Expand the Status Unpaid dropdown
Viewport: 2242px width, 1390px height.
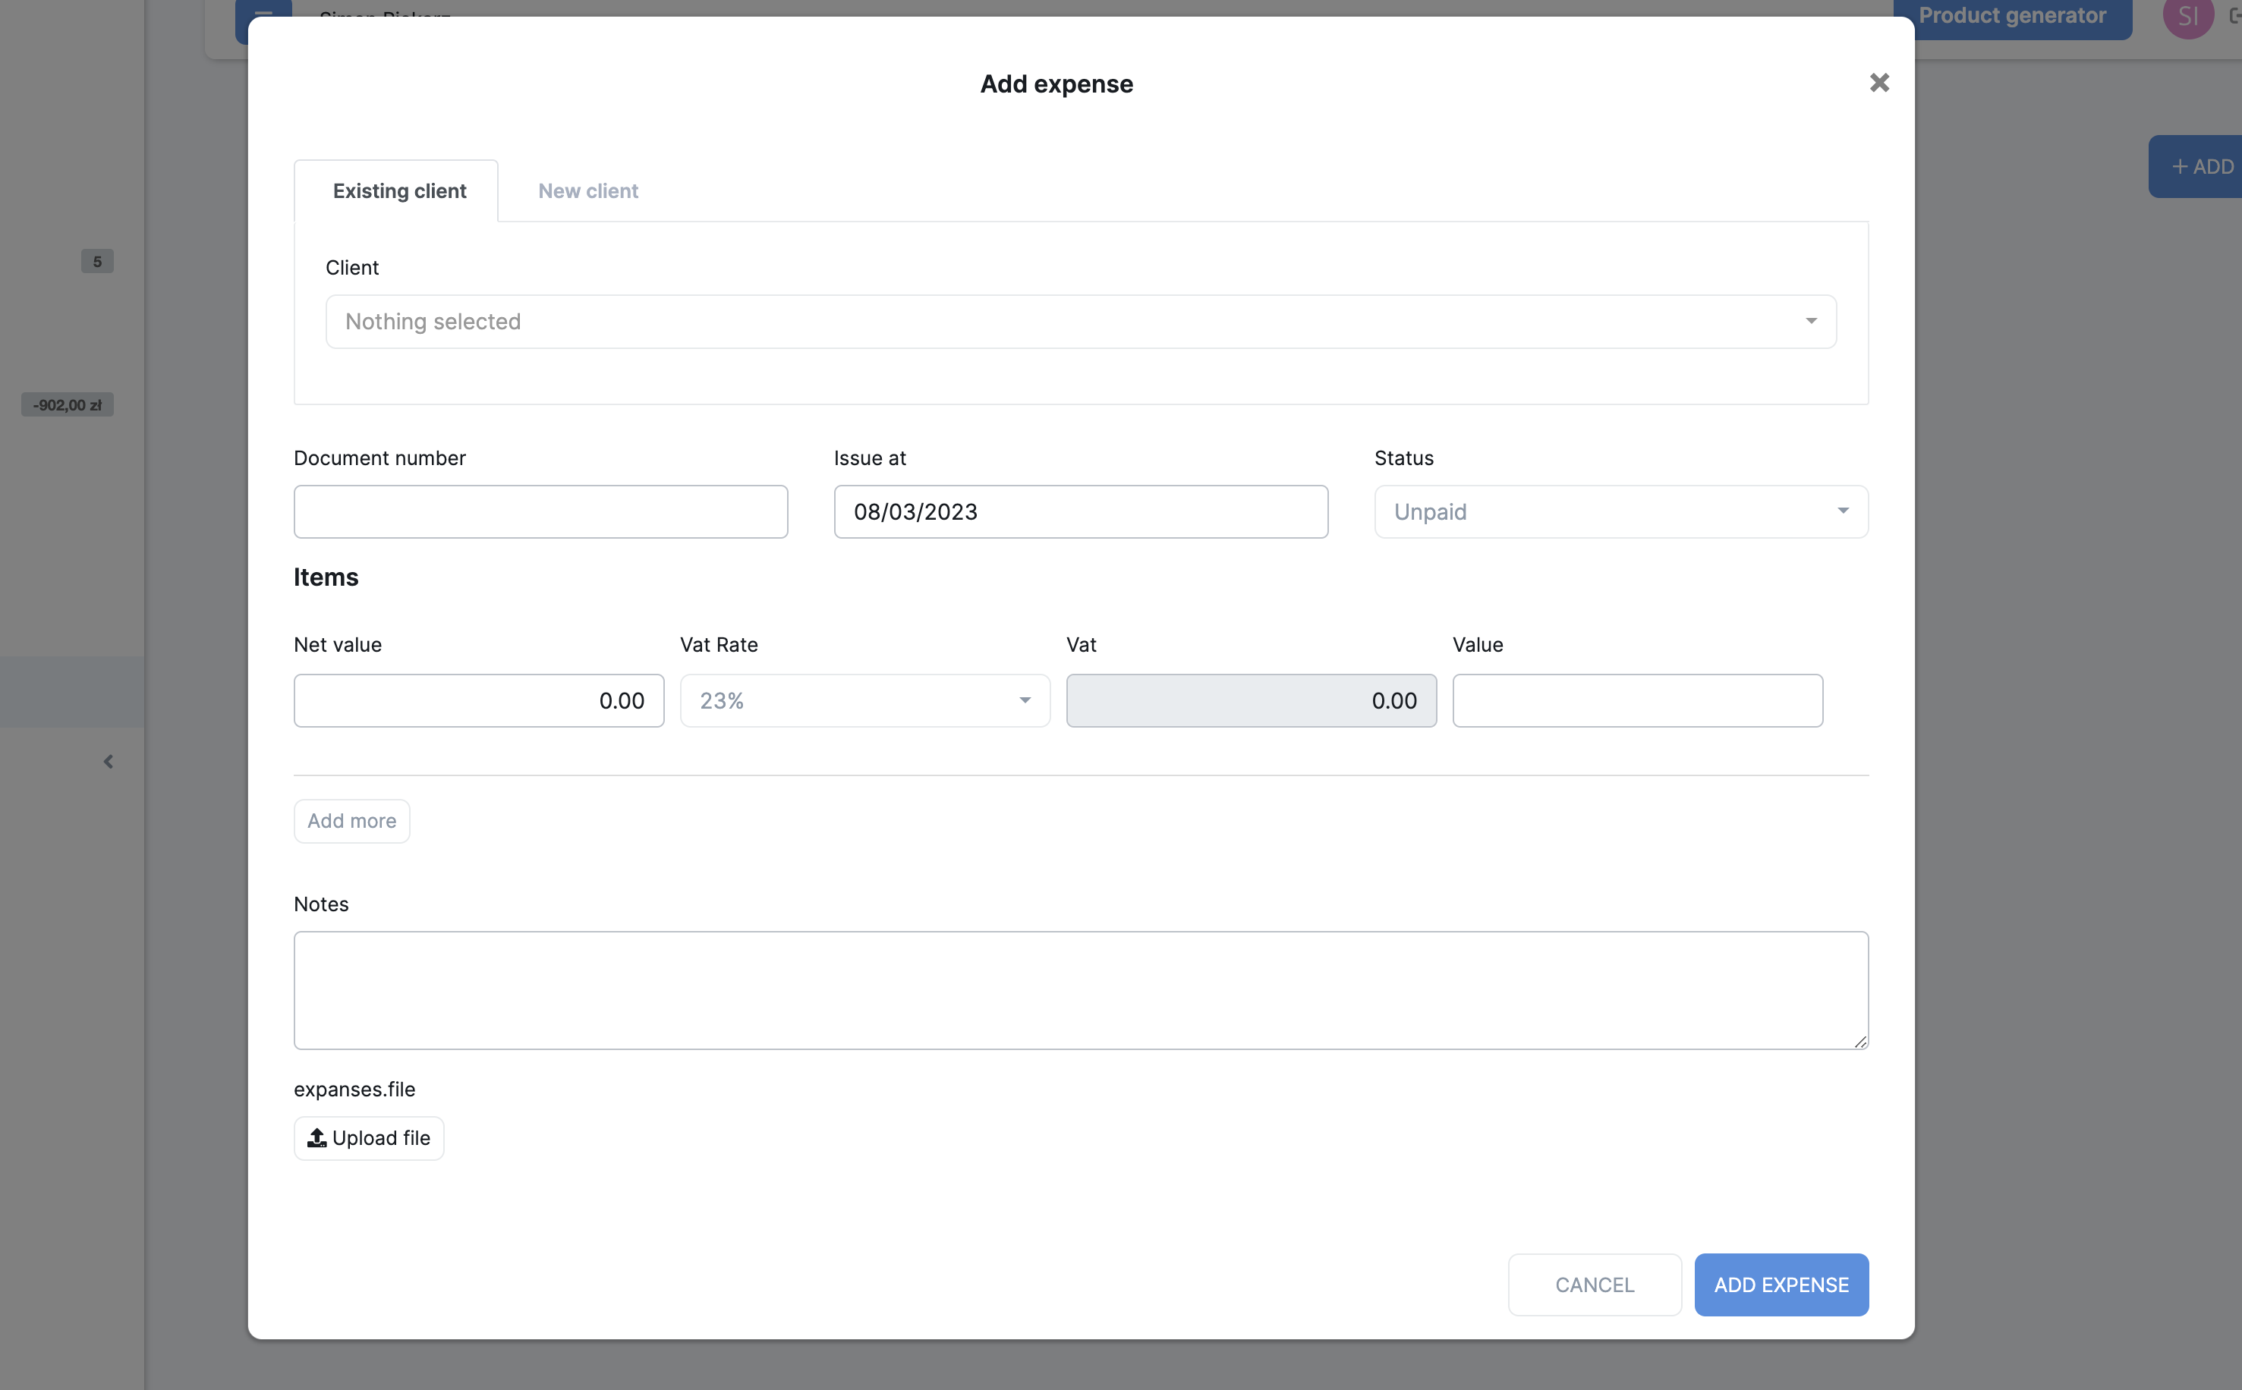1620,512
